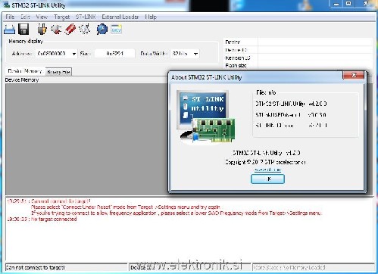Switch to the Binary File tab
378x274 pixels.
tap(58, 72)
